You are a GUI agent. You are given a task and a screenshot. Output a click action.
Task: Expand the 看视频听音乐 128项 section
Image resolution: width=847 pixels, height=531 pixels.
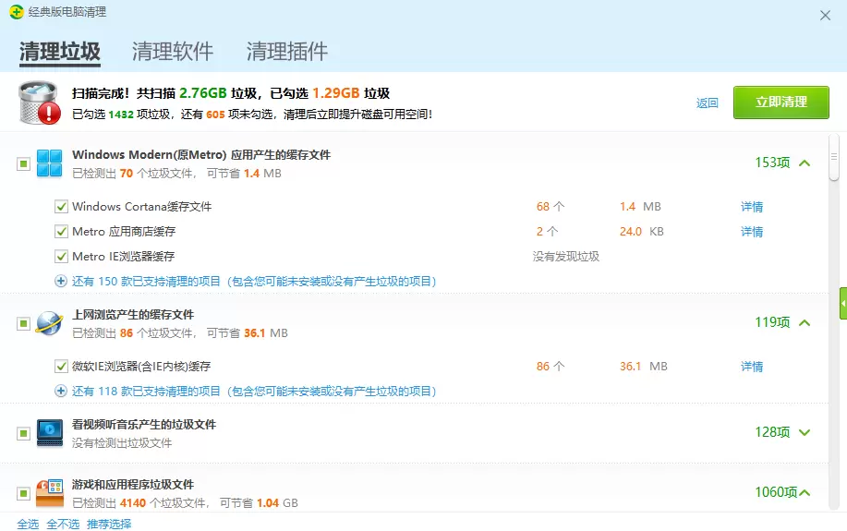point(804,432)
